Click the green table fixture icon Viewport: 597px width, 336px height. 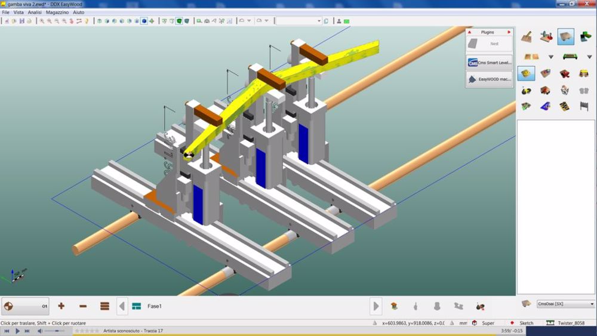[x=570, y=57]
